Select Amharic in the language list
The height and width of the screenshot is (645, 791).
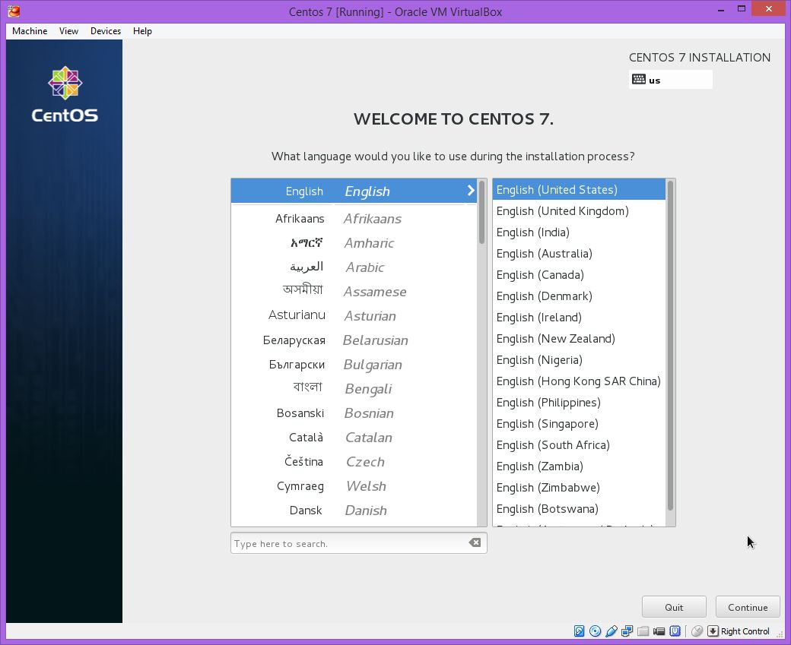[354, 243]
